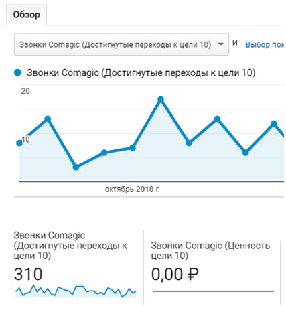Click the flat sparkline under 0,00 ₽
The height and width of the screenshot is (310, 286).
(213, 291)
